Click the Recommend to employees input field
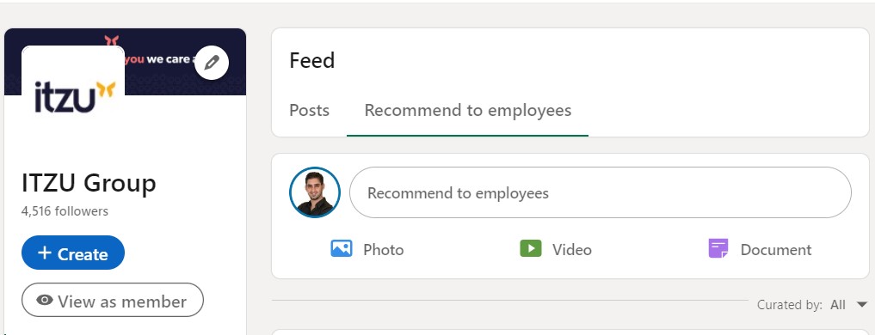 pyautogui.click(x=601, y=193)
